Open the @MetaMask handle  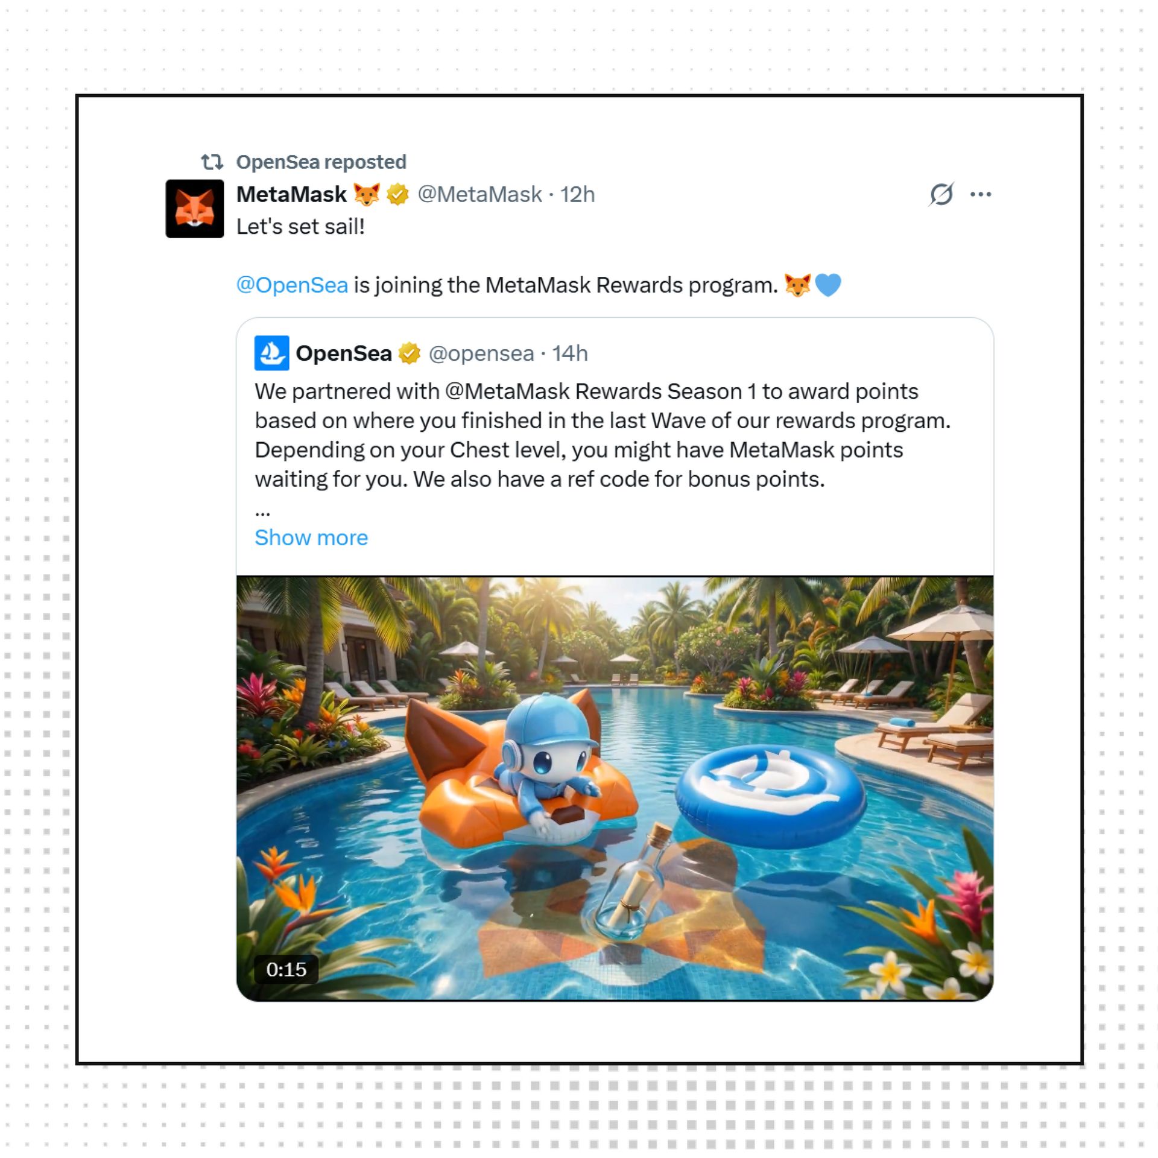[480, 195]
